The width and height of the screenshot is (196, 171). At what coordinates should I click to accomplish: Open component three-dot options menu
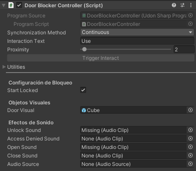point(191,5)
